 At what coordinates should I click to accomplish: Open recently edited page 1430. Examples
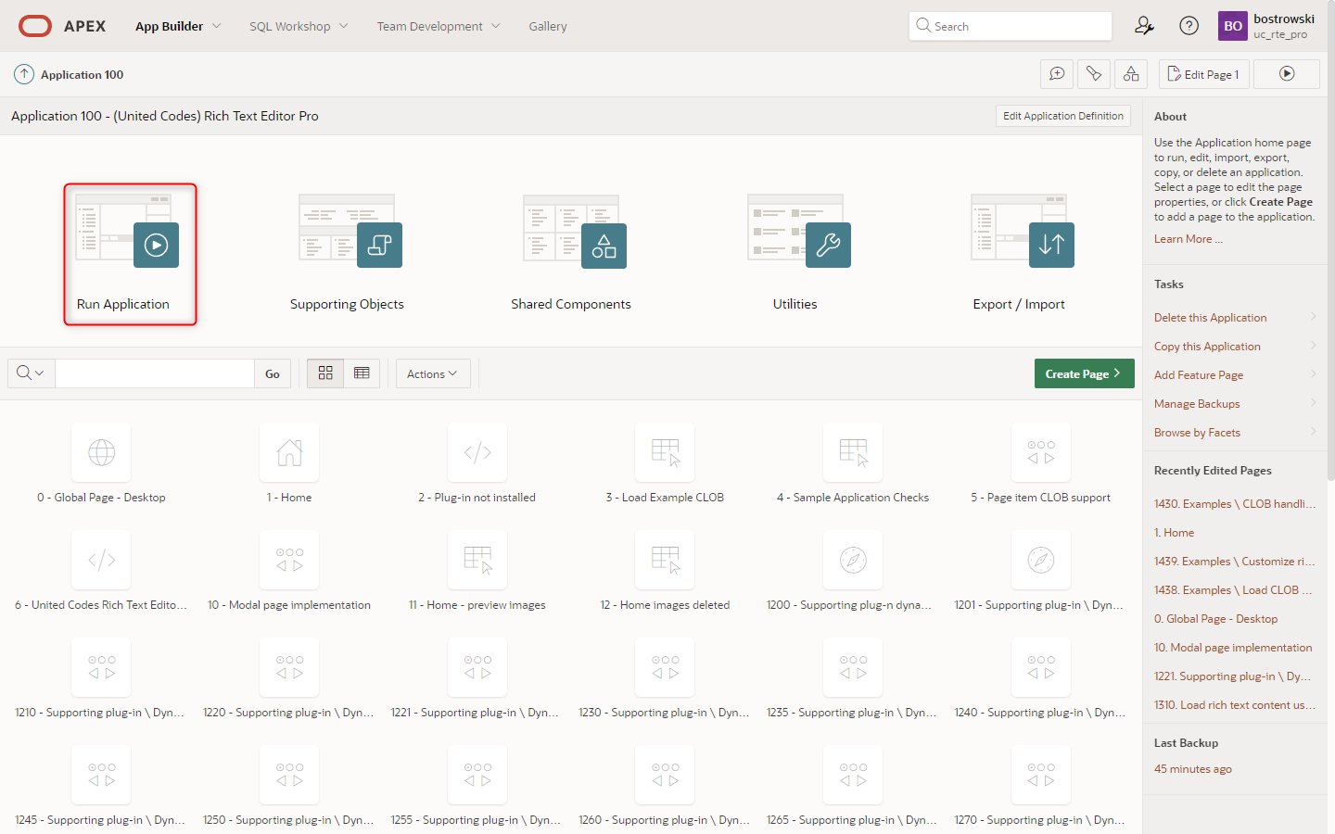(1235, 504)
